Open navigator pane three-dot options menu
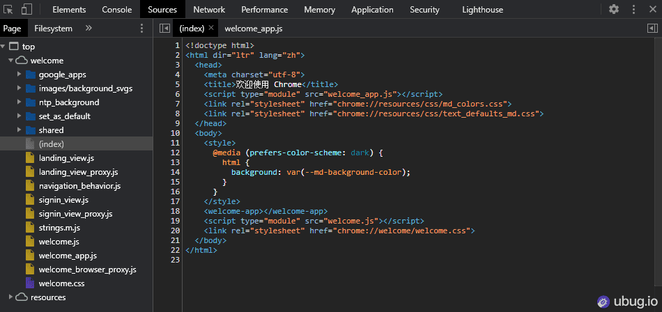The height and width of the screenshot is (312, 662). 142,29
